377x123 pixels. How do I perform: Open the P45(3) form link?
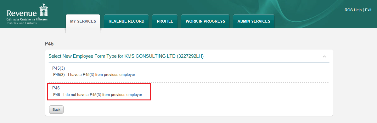click(59, 68)
